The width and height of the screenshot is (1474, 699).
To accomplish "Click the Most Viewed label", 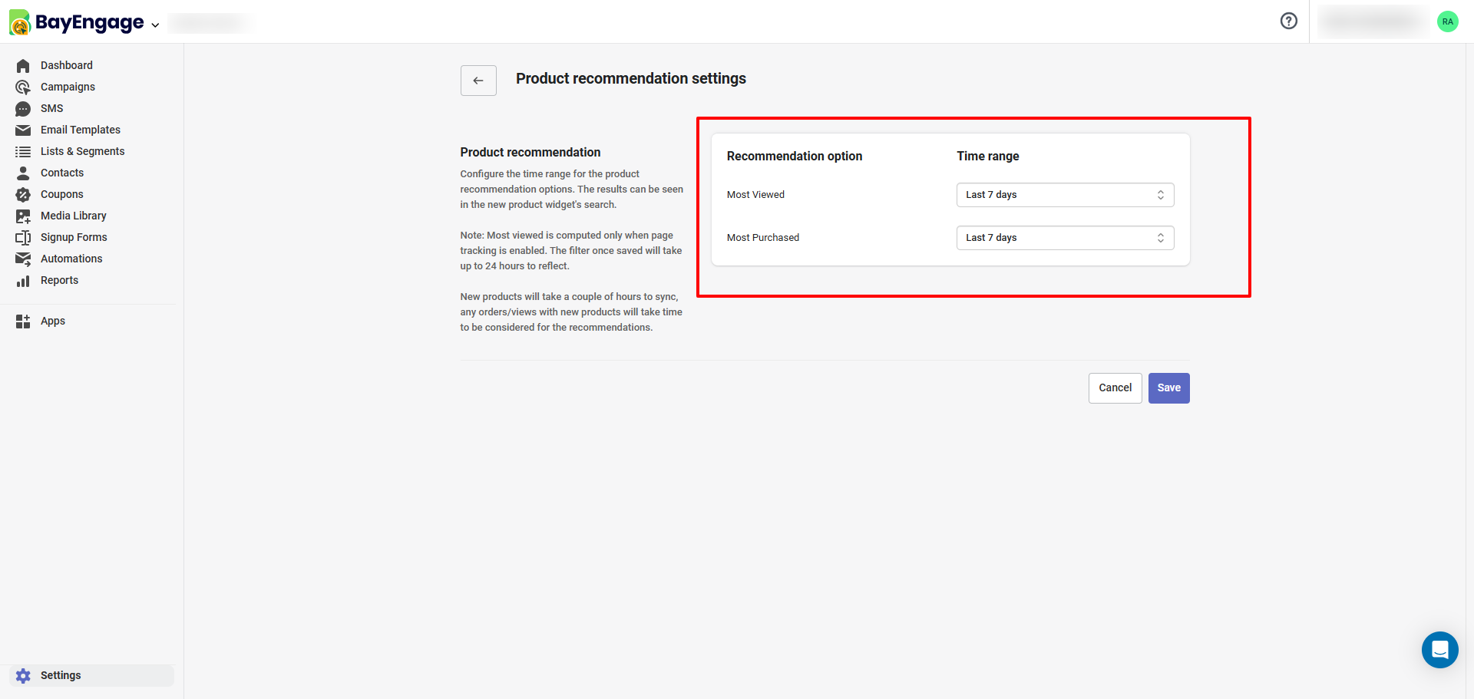I will 756,195.
